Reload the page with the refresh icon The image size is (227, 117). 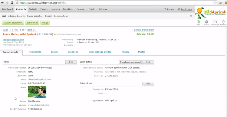click(x=12, y=3)
